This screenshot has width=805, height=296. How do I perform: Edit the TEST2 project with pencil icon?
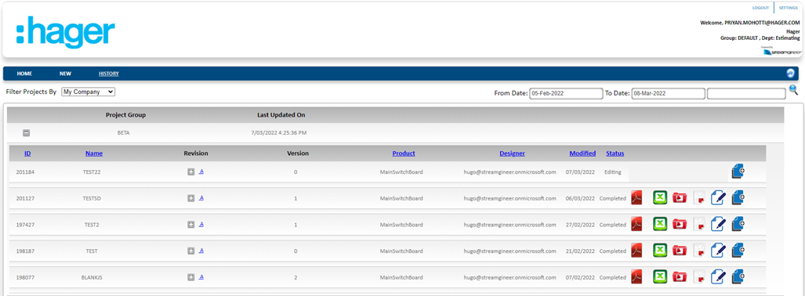(x=718, y=224)
